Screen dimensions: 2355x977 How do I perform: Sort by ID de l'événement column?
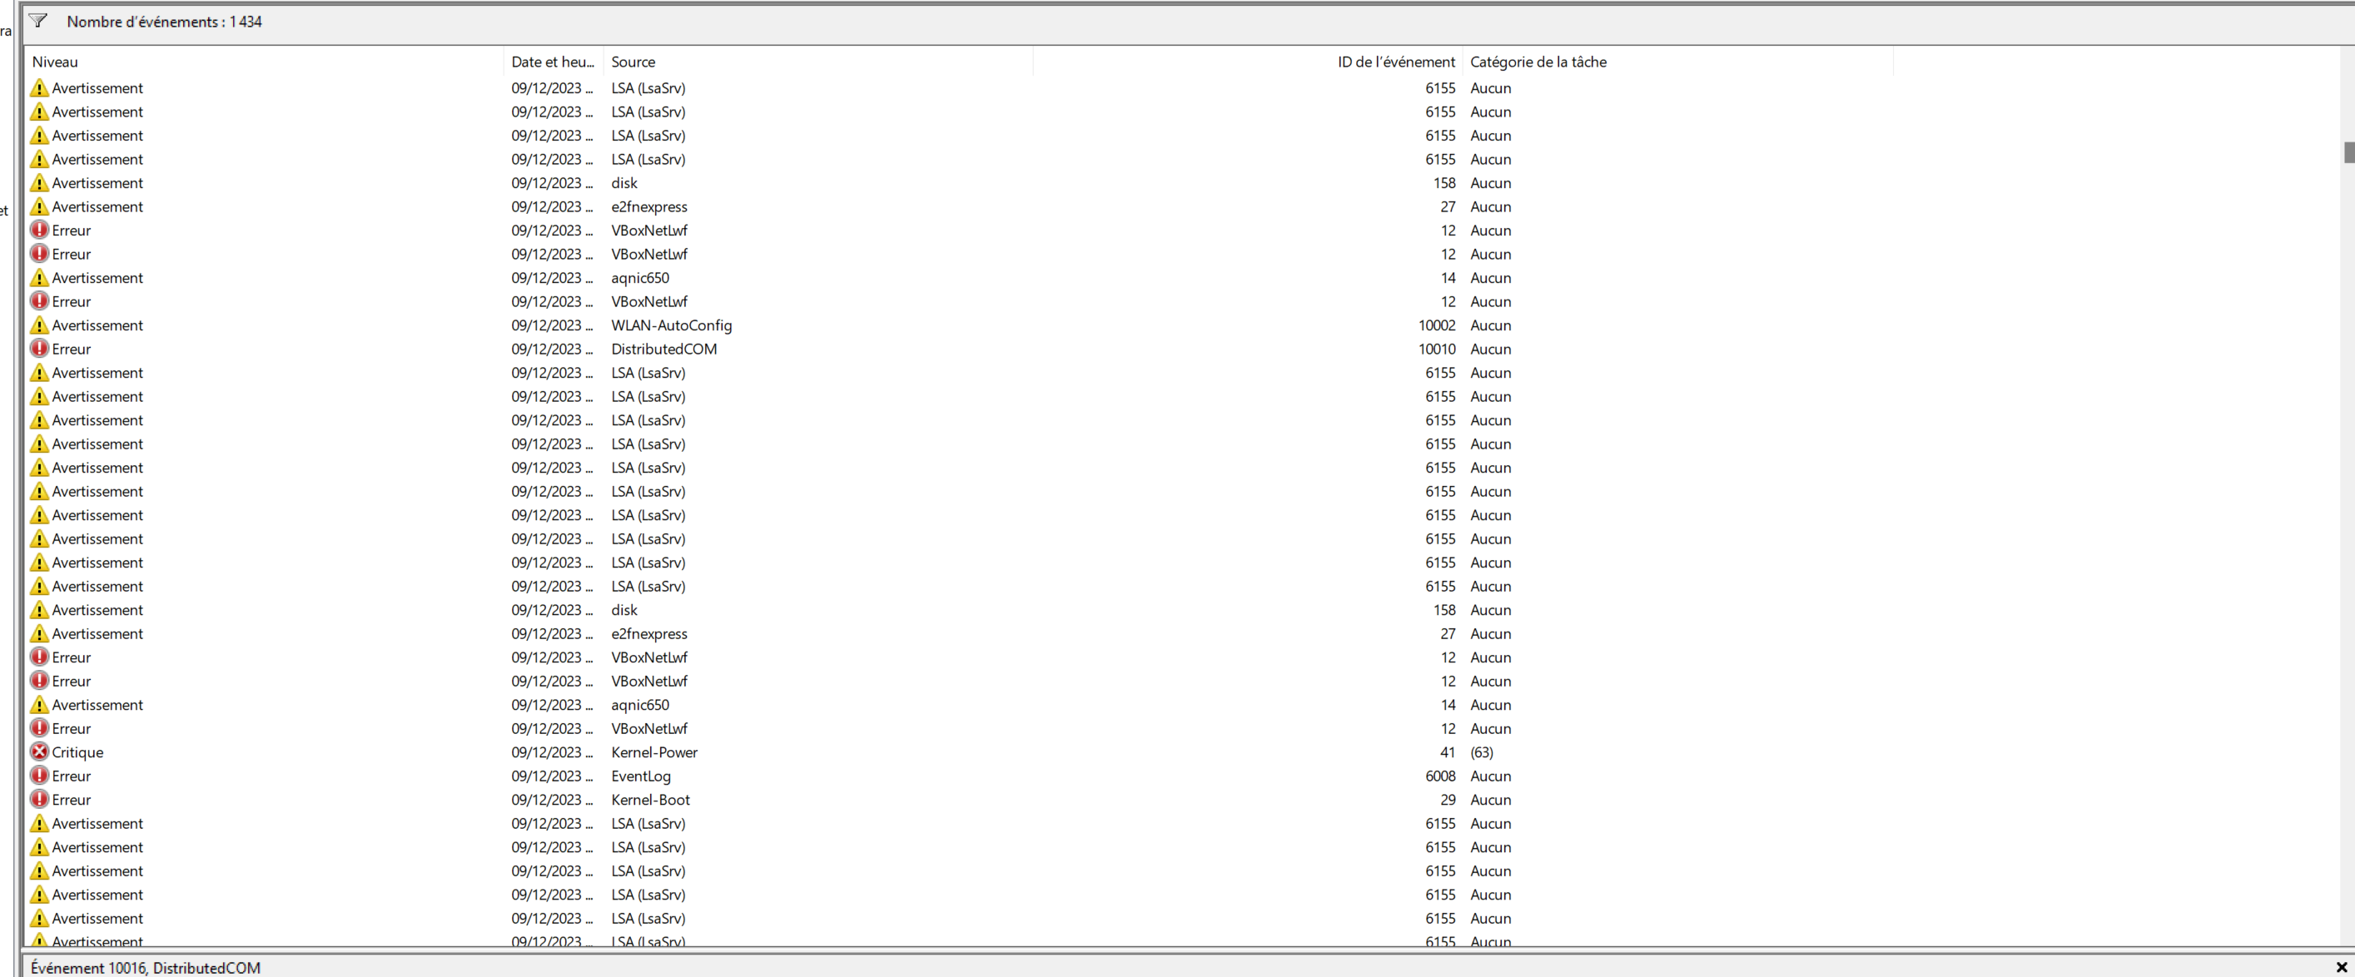[x=1395, y=62]
